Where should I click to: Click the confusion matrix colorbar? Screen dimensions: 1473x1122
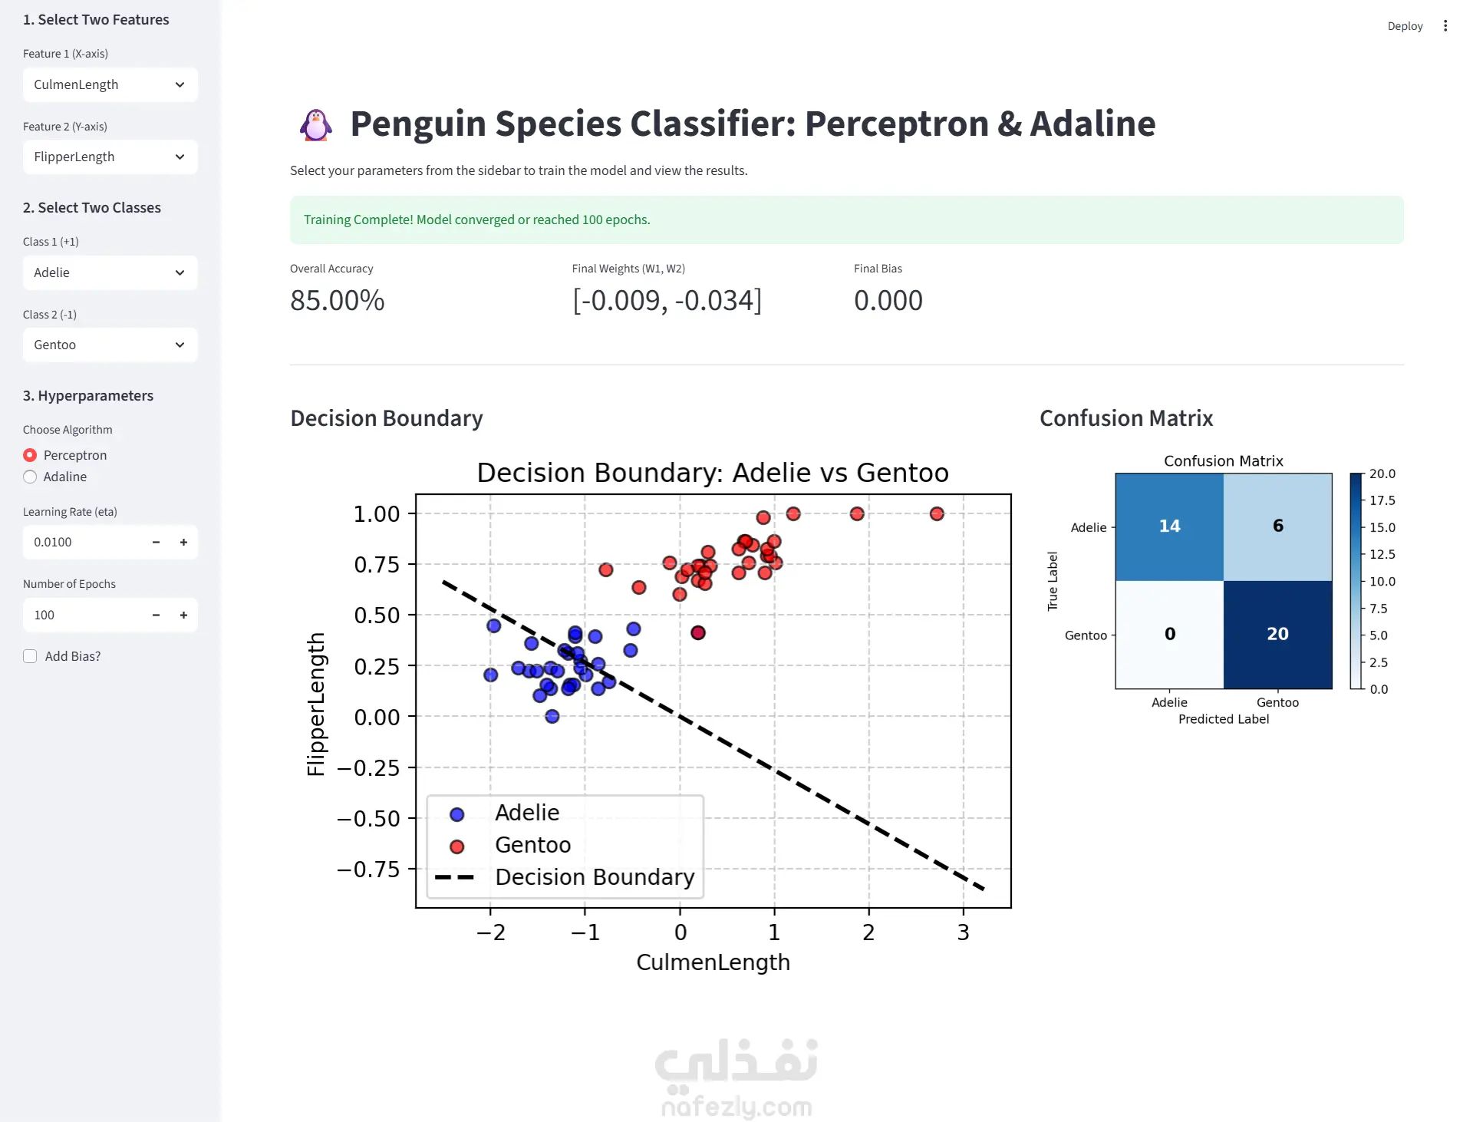(x=1356, y=581)
